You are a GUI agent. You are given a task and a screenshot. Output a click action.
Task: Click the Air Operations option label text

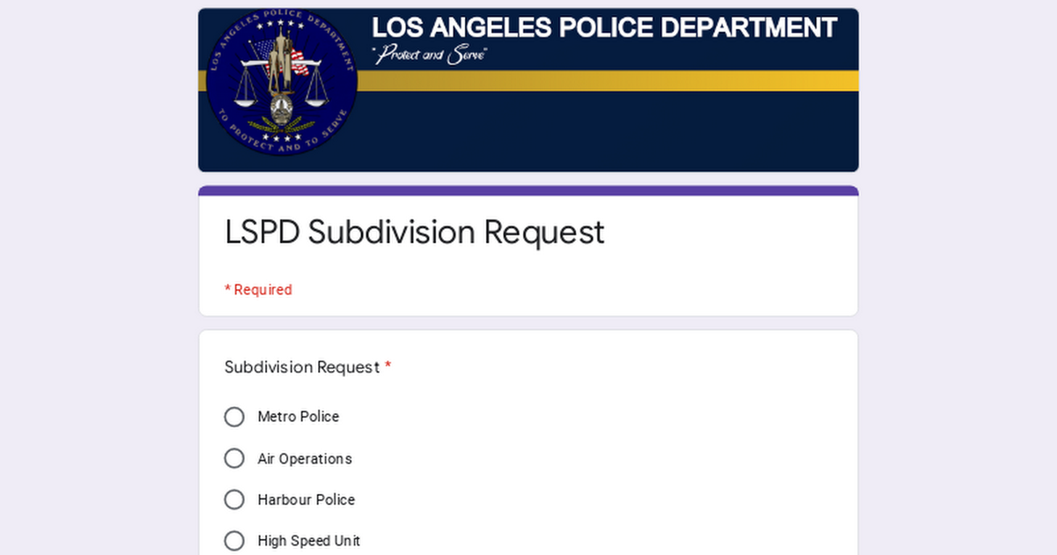click(x=304, y=458)
